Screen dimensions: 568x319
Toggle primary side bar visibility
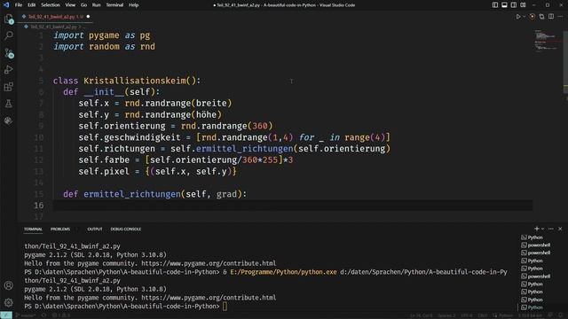pyautogui.click(x=495, y=5)
